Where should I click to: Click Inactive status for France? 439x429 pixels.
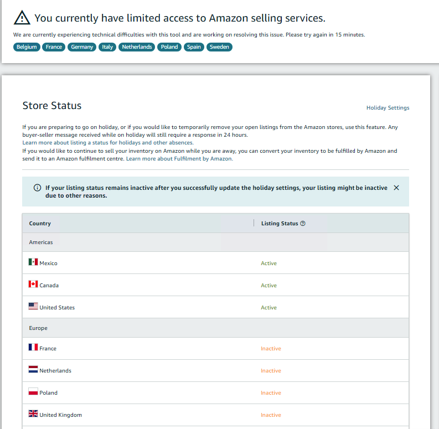coord(271,349)
